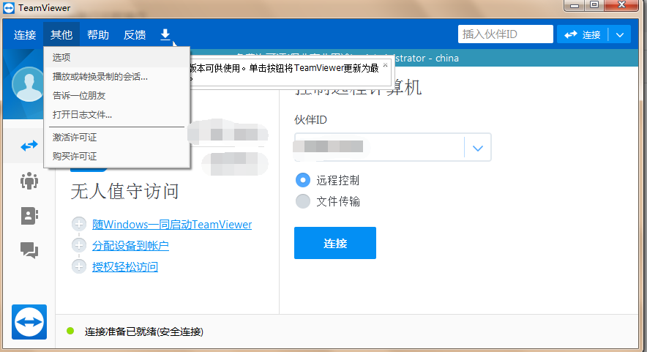Click the TeamViewer logo at bottom left
This screenshot has width=647, height=352.
point(29,322)
